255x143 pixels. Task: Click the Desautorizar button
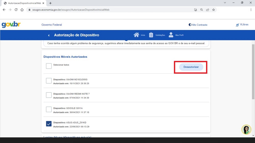191,67
